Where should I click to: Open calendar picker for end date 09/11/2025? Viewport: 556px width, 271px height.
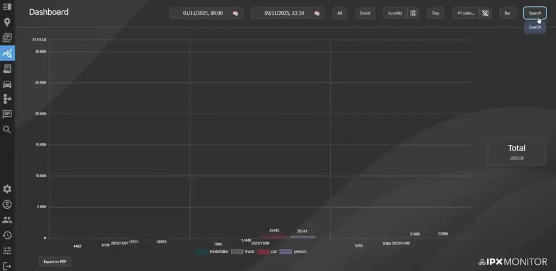coord(317,13)
